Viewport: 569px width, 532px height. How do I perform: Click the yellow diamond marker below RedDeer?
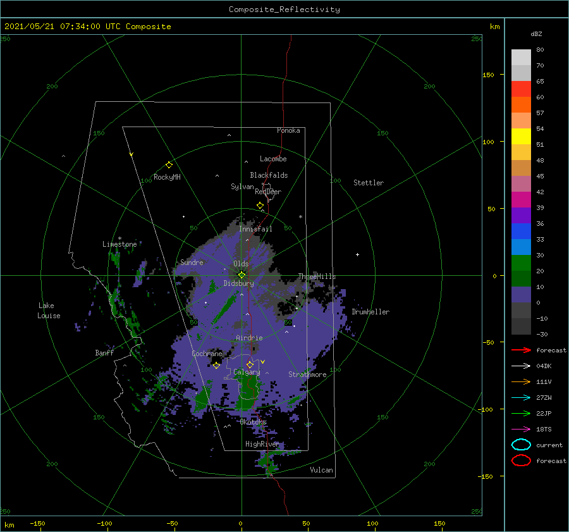click(x=260, y=206)
